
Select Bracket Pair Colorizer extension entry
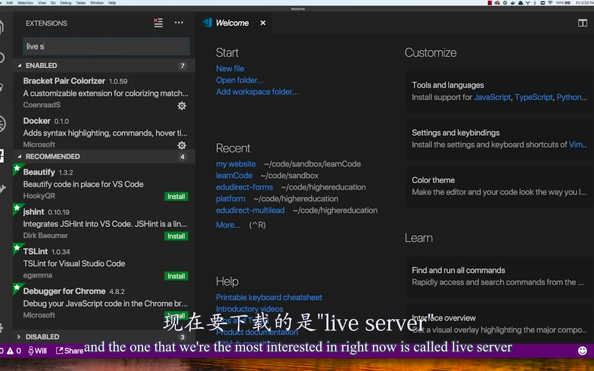(104, 93)
